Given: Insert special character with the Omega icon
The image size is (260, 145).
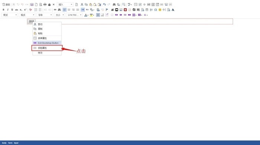Looking at the screenshot, I should [x=156, y=10].
